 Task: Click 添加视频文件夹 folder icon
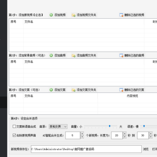[x=74, y=15]
